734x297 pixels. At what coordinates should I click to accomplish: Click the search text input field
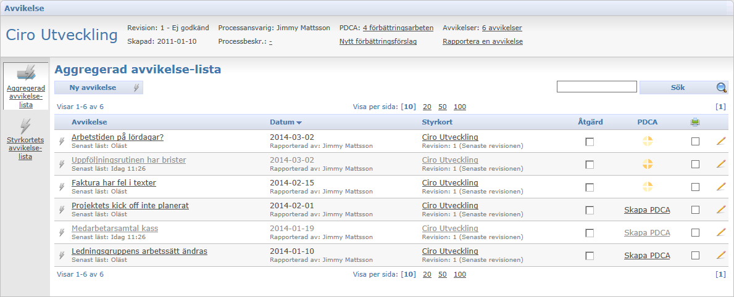[597, 87]
